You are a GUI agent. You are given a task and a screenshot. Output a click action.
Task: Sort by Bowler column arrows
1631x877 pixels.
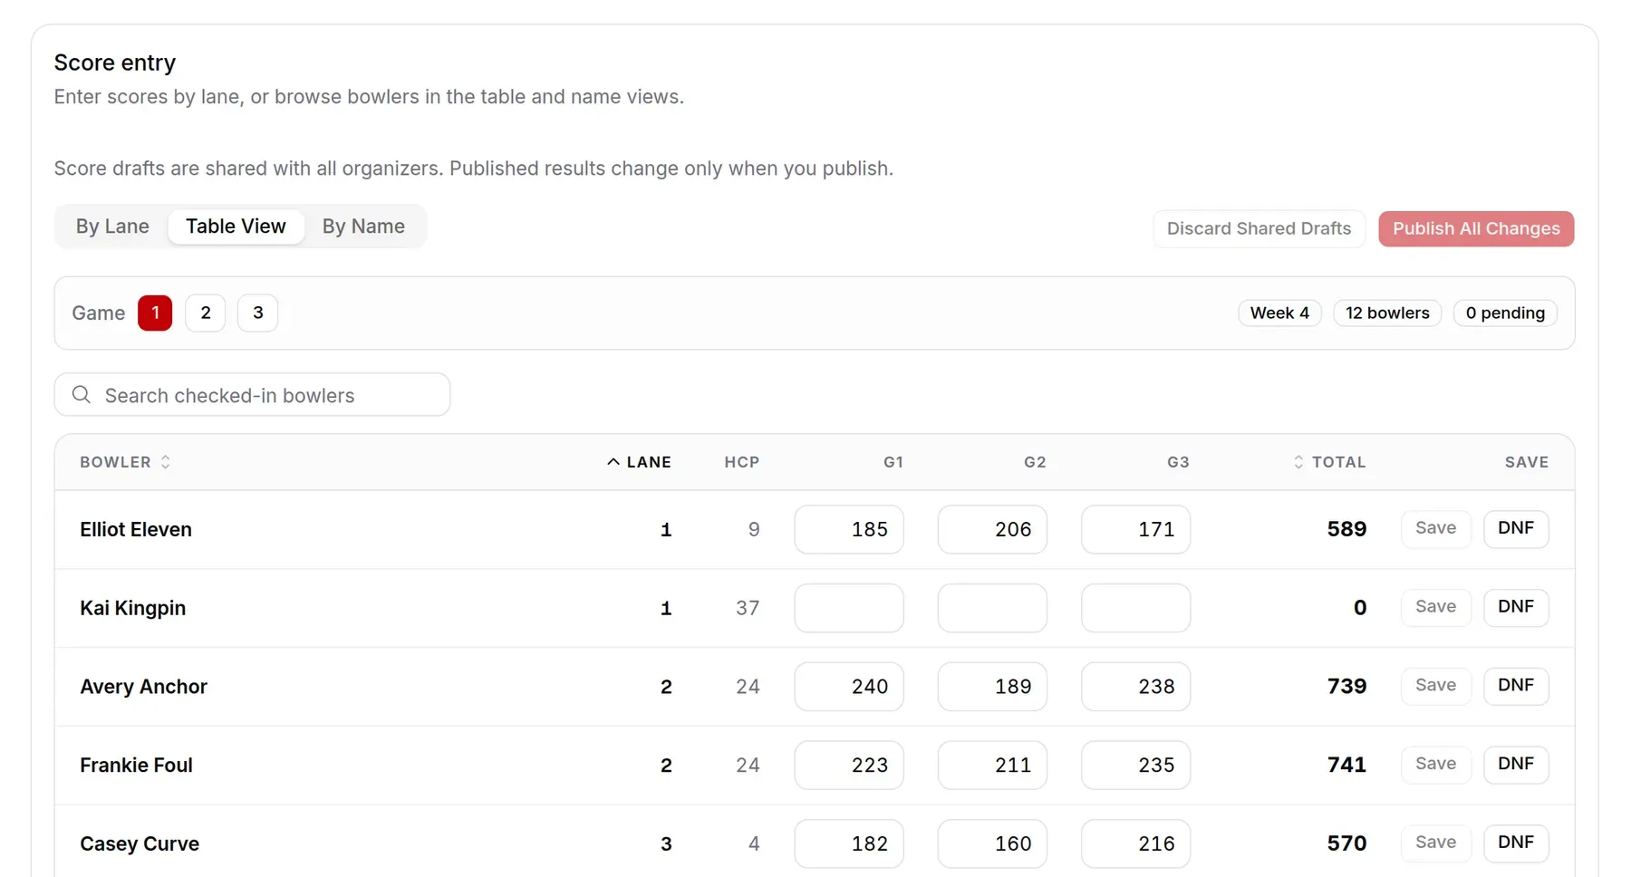click(165, 462)
